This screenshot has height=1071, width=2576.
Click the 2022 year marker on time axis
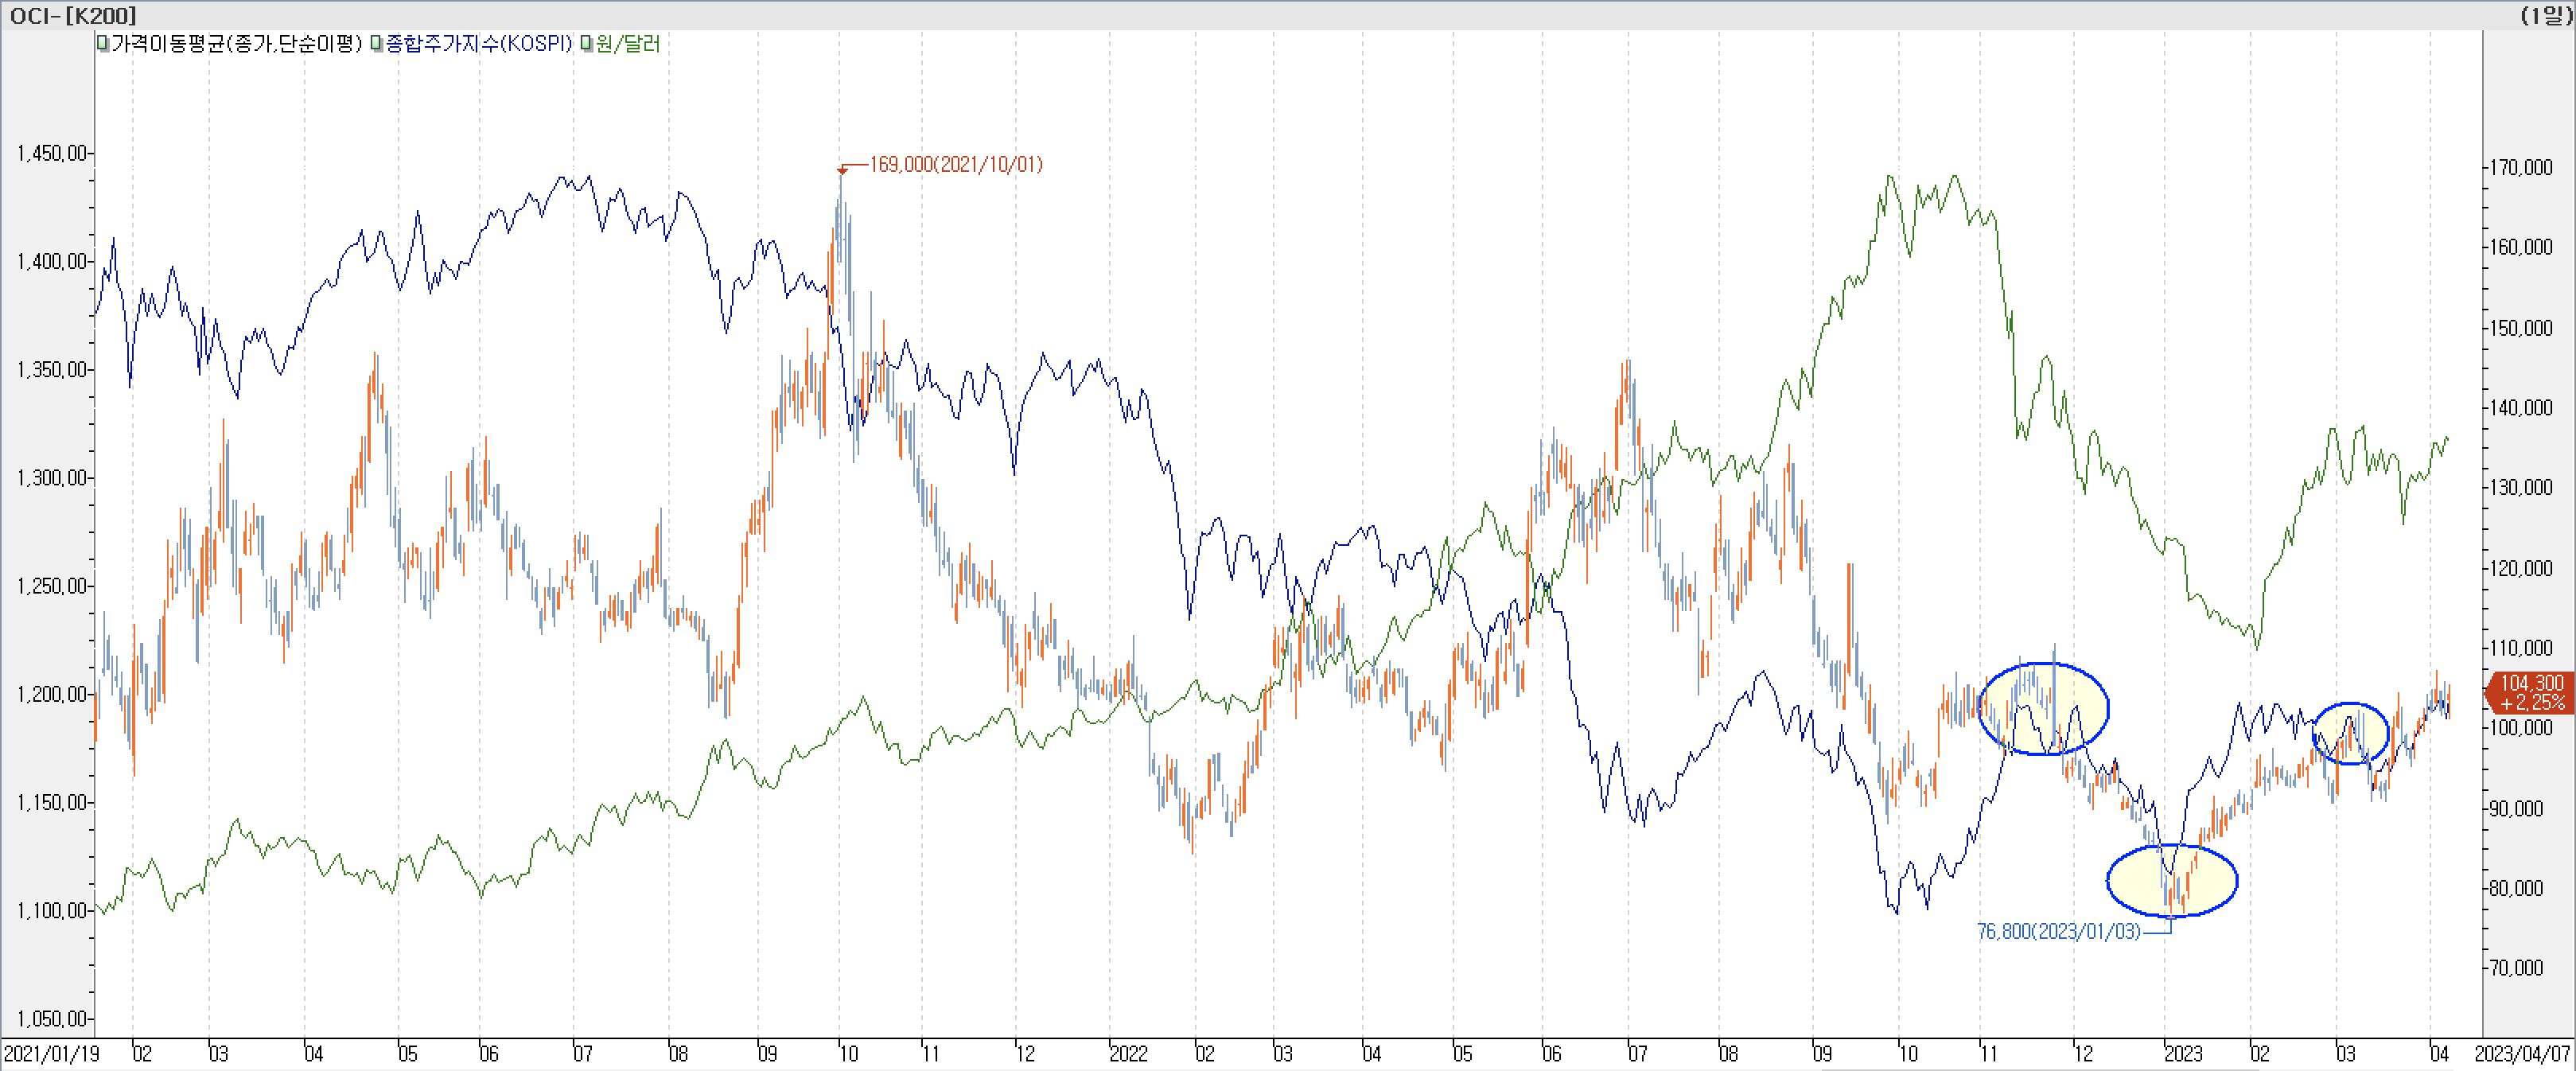(x=1128, y=1054)
